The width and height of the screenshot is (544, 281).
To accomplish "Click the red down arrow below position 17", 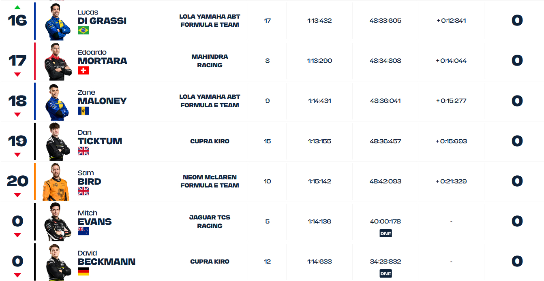I will tap(17, 75).
